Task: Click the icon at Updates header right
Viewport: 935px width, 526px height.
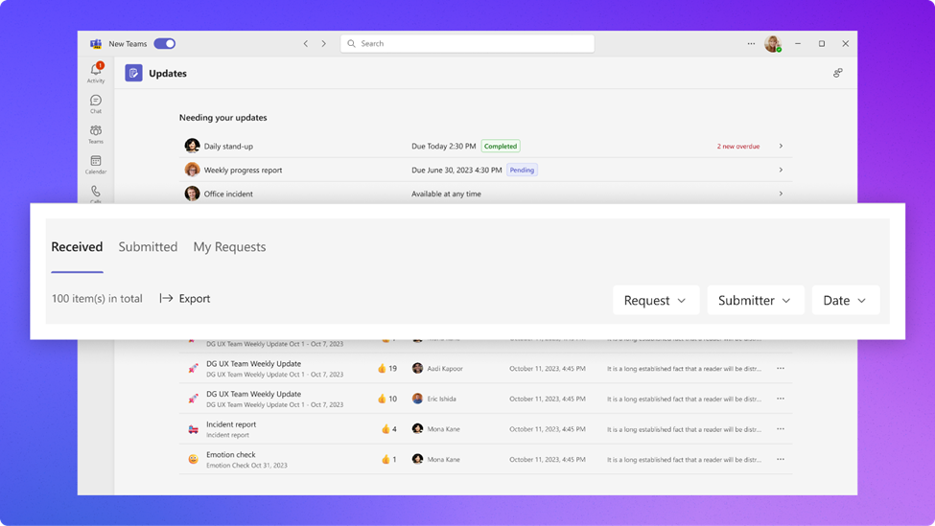Action: point(838,73)
